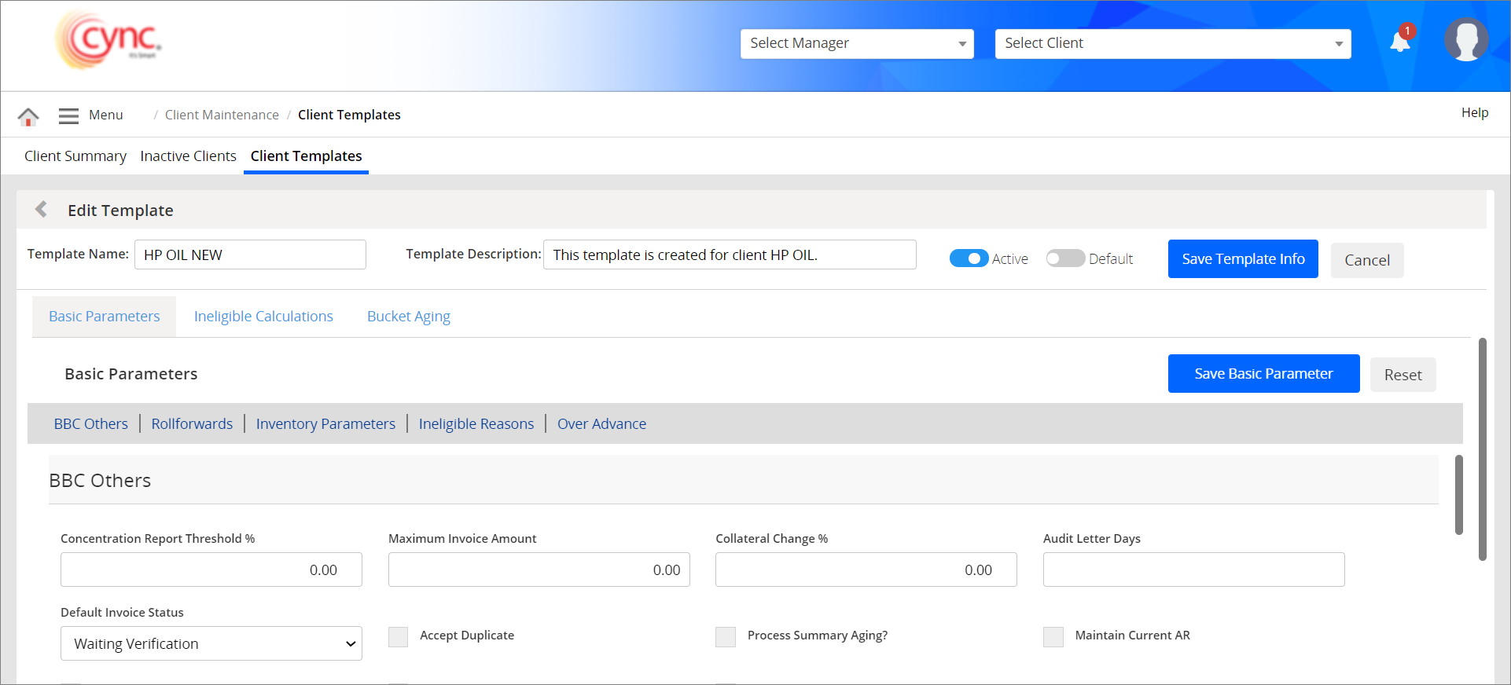Click the back arrow beside Edit Template
The image size is (1511, 685).
[42, 210]
